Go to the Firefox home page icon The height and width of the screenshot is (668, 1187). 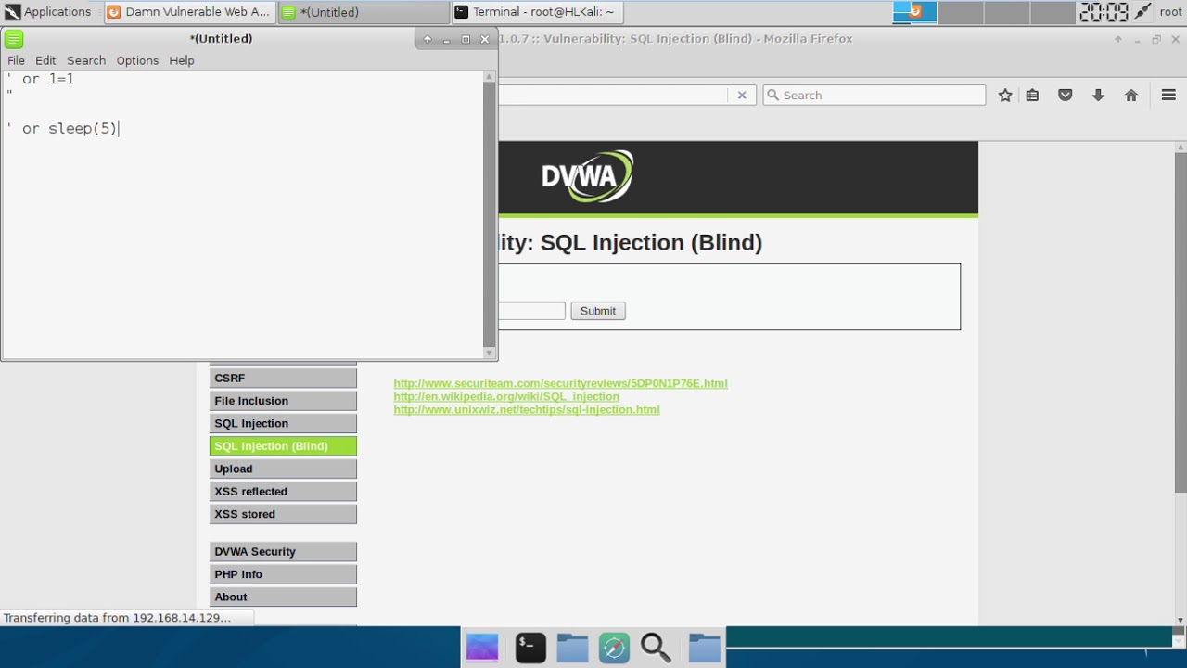(x=1131, y=95)
